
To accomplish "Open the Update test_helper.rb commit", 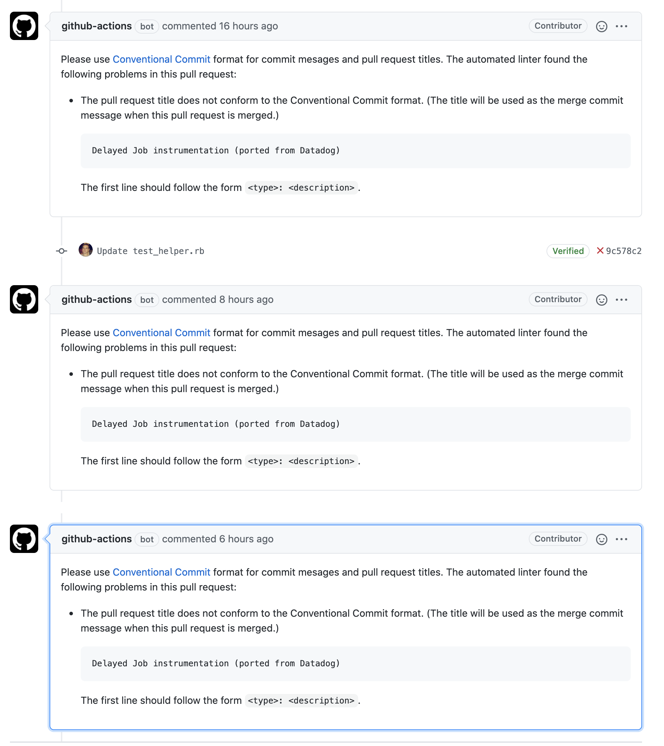I will click(150, 251).
